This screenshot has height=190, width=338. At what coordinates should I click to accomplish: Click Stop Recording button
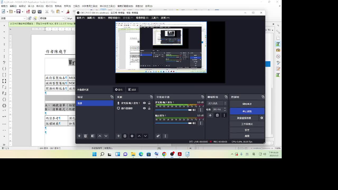(x=247, y=111)
